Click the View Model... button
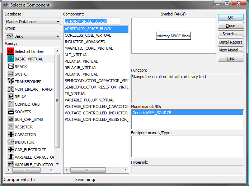This screenshot has width=249, height=186. coord(230,50)
